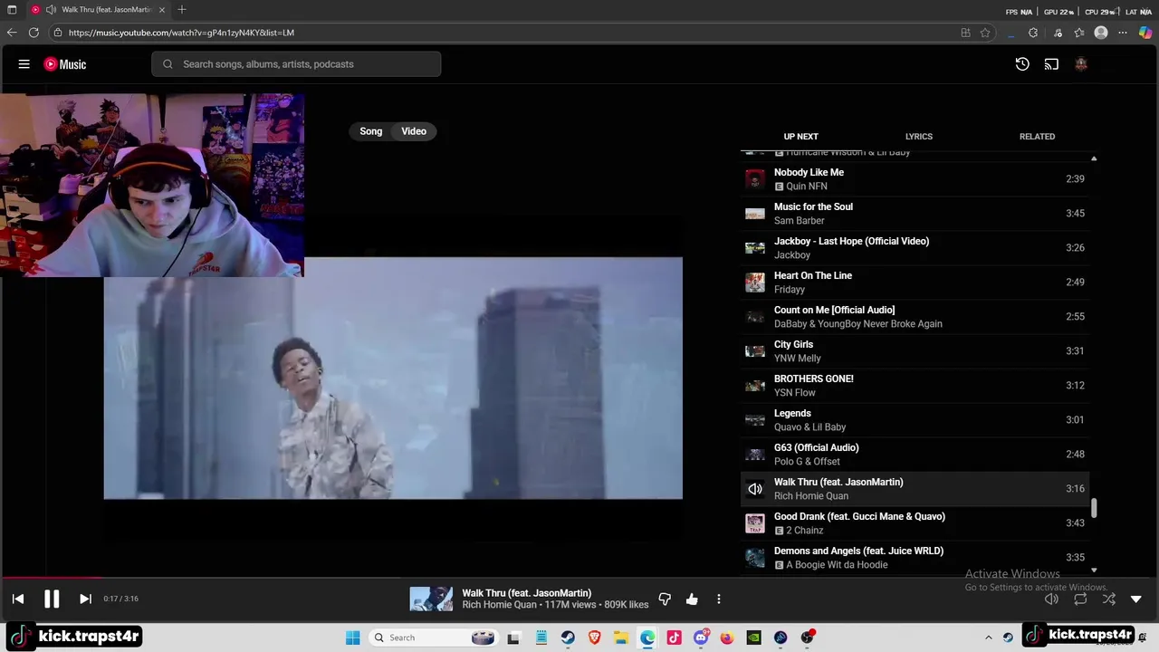
Task: Open the RELATED tab
Action: tap(1037, 137)
